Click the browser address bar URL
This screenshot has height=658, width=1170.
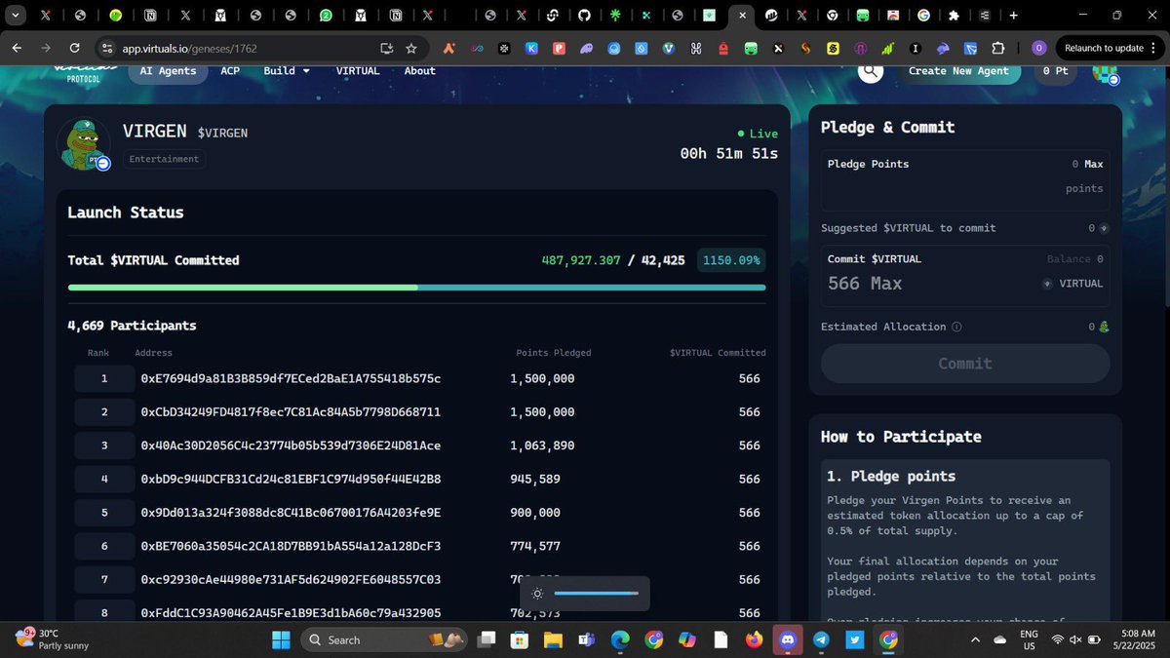pos(190,48)
